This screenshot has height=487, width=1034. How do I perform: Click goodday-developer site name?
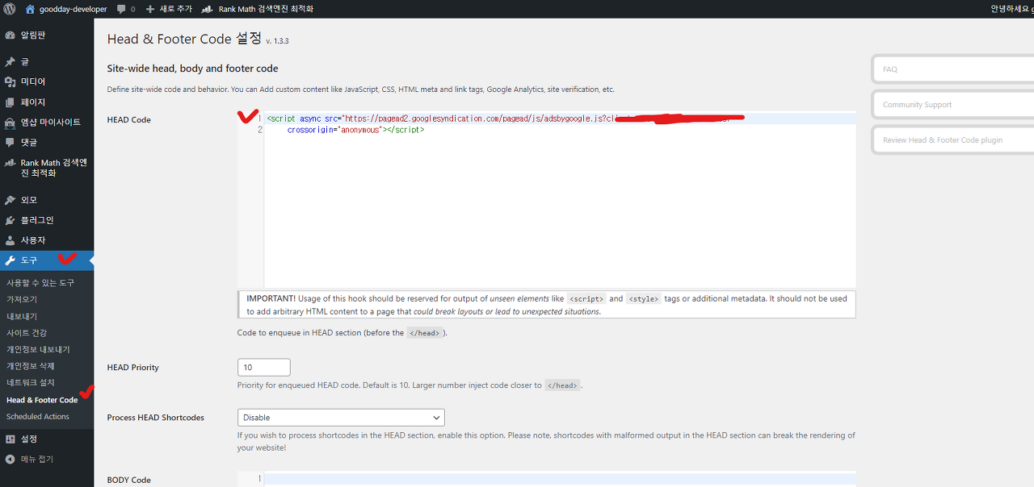[x=73, y=9]
